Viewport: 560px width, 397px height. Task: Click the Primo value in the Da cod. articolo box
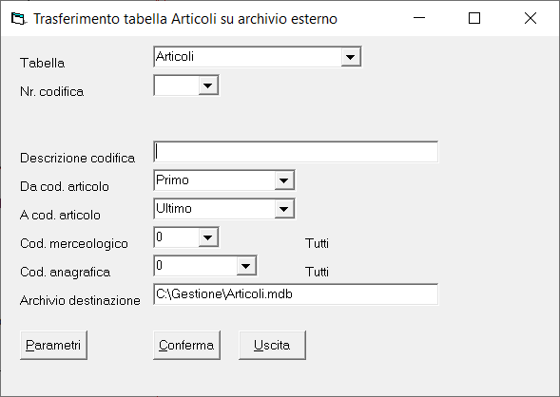172,180
